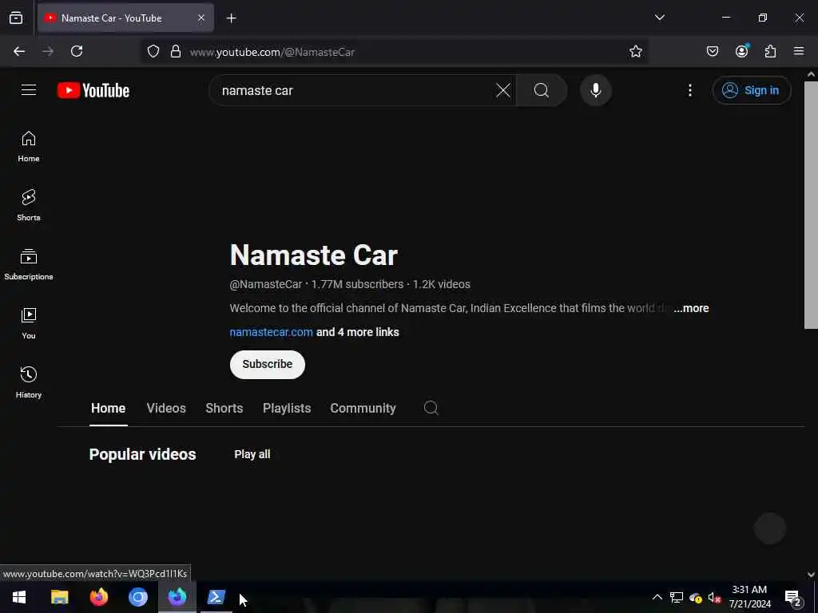The width and height of the screenshot is (818, 613).
Task: Reload the current page
Action: point(77,51)
